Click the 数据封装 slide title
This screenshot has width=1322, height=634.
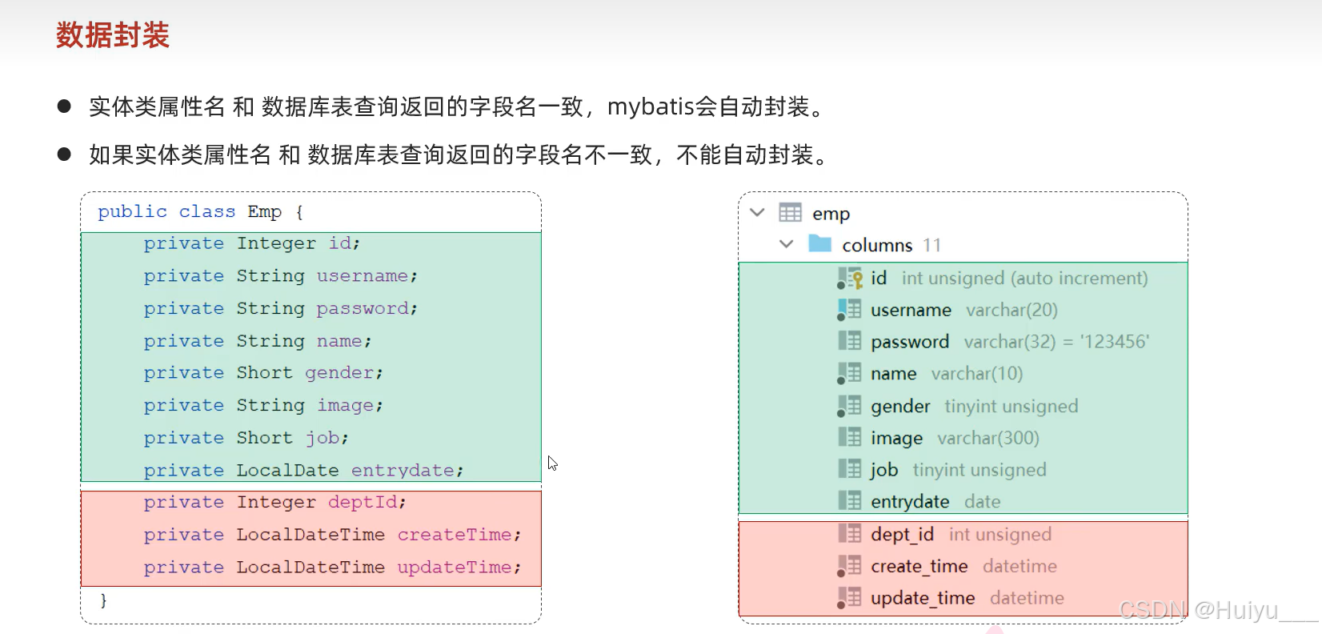click(x=113, y=35)
